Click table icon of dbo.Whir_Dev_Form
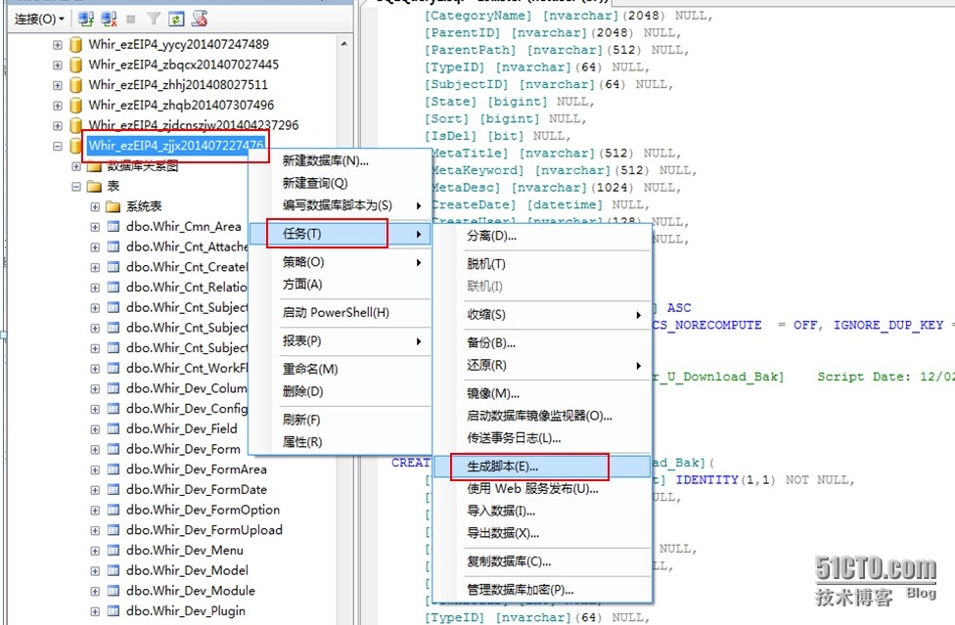This screenshot has height=625, width=955. pos(113,449)
